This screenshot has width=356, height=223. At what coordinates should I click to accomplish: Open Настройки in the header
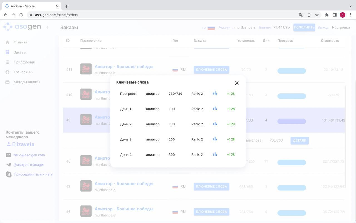pos(341,27)
